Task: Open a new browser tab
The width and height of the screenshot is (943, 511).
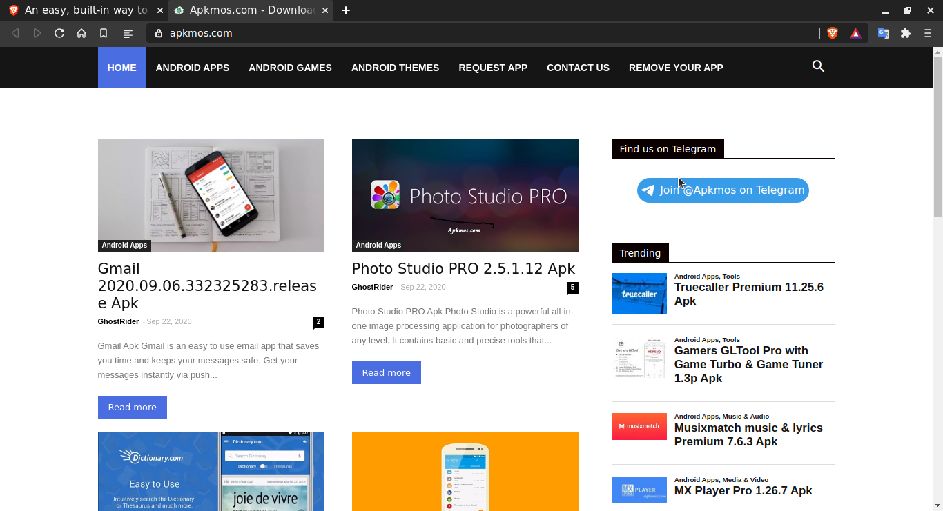Action: point(346,10)
